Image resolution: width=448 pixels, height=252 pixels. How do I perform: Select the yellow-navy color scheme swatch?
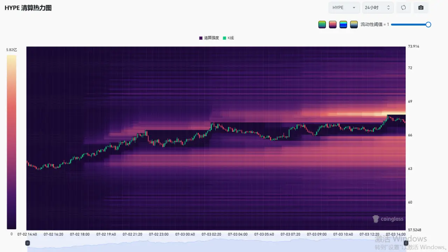click(354, 24)
